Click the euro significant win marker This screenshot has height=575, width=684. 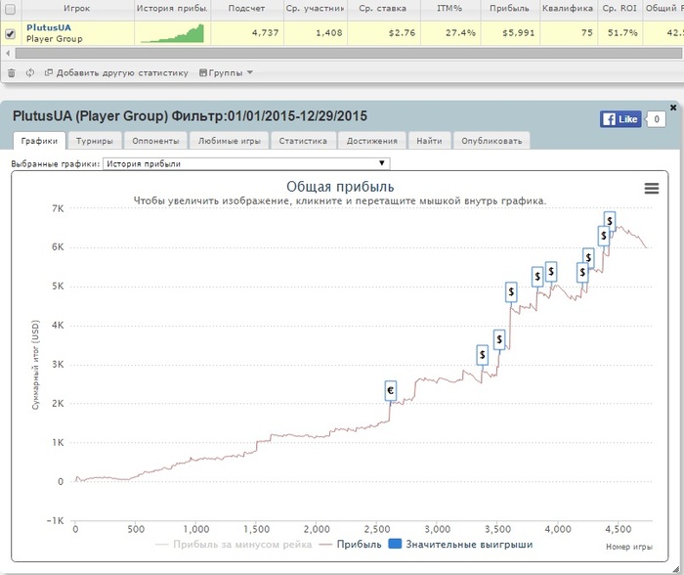(391, 390)
